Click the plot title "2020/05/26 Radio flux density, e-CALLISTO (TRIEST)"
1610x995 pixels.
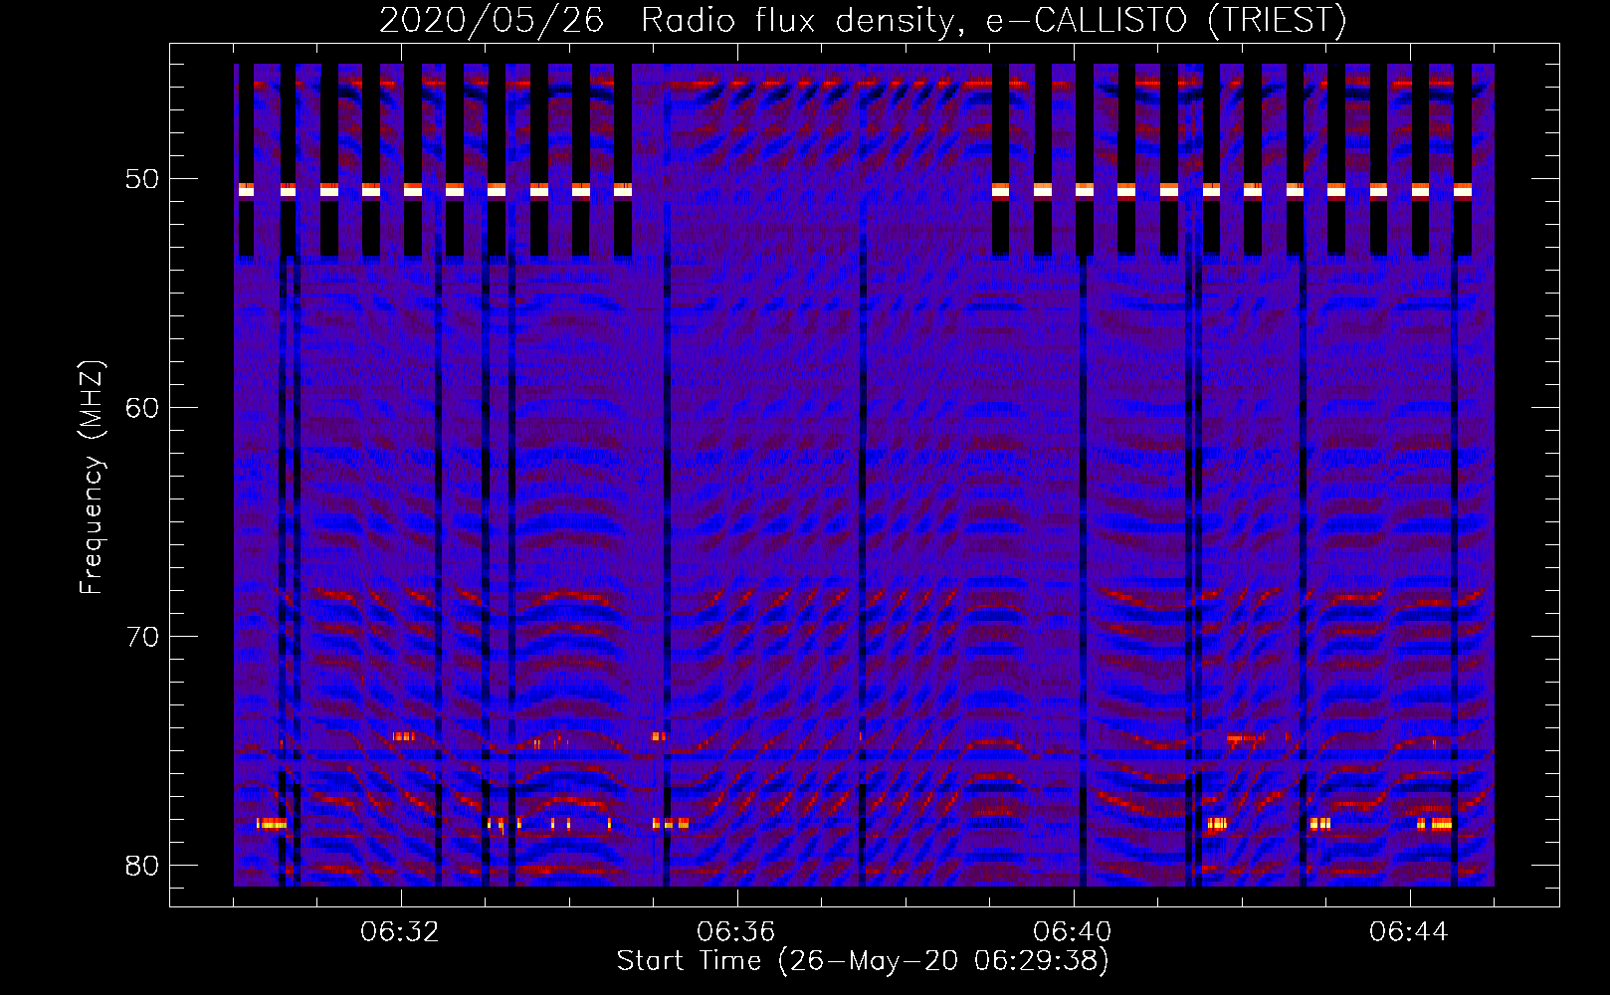pos(863,20)
